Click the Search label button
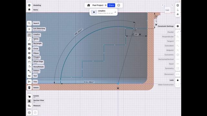The image size is (207, 116). [x=36, y=23]
